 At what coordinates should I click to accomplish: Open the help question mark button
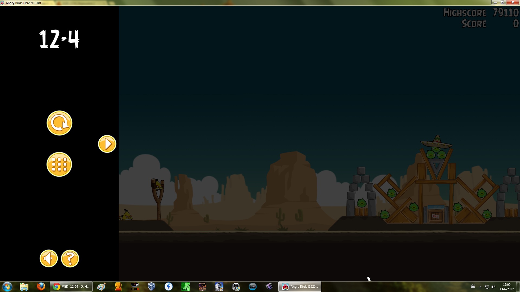click(x=70, y=258)
